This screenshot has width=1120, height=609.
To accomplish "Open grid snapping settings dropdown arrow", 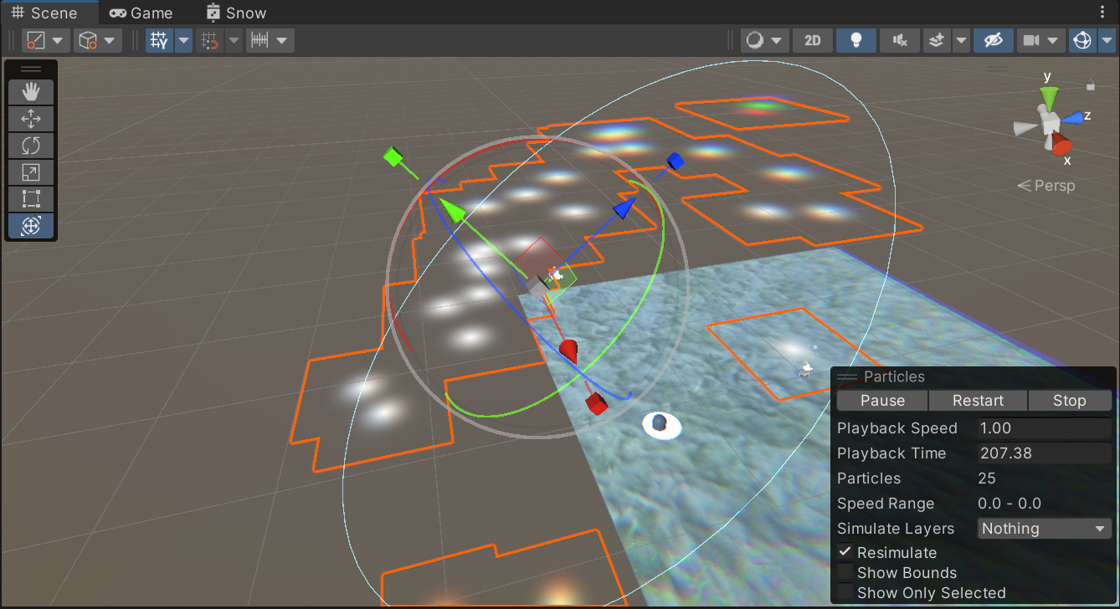I will click(234, 40).
